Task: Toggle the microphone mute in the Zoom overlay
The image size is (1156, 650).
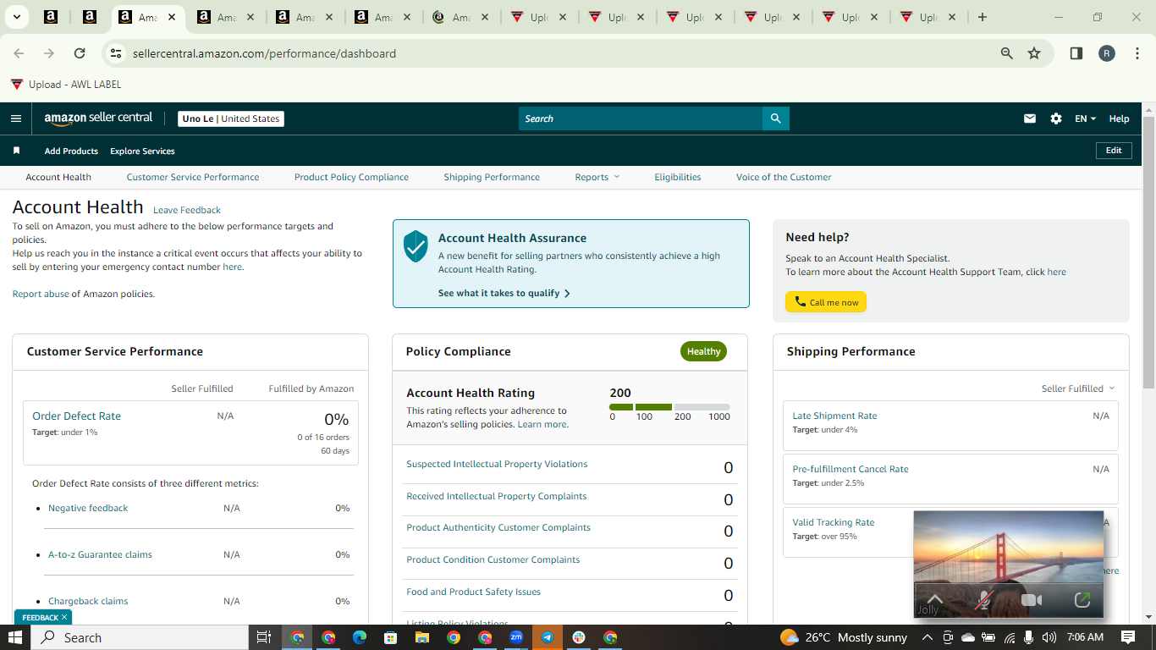Action: tap(983, 600)
